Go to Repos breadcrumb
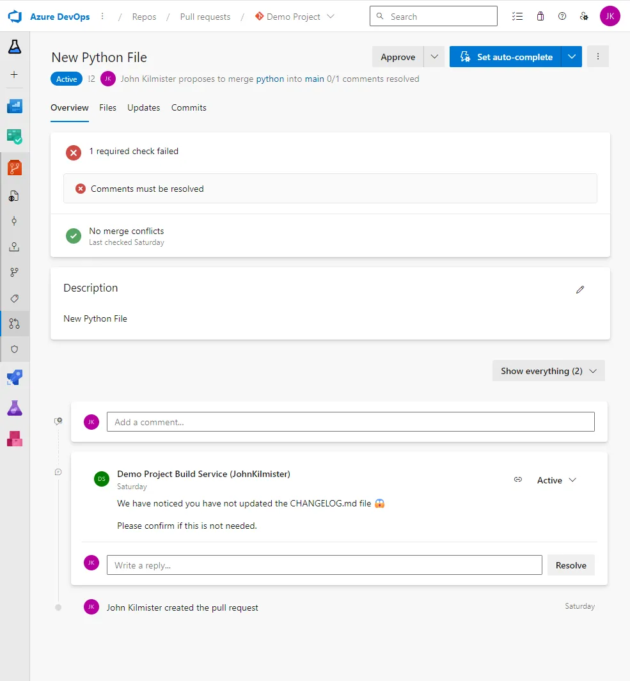Screen dimensions: 630x681 [x=145, y=17]
